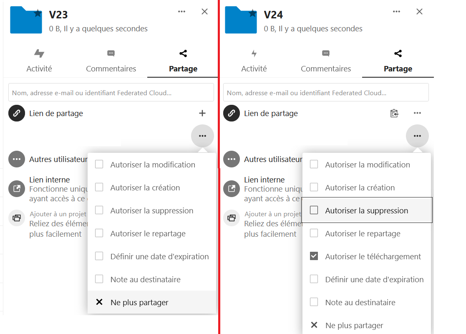Click the Autres utilisateurs icon
This screenshot has height=334, width=466.
pyautogui.click(x=17, y=159)
